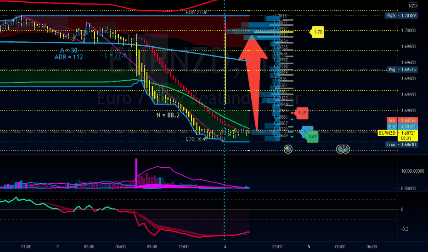
Task: Open the New Zealand economic event icon
Action: coord(288,149)
